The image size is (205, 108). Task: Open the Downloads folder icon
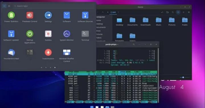tap(145, 22)
